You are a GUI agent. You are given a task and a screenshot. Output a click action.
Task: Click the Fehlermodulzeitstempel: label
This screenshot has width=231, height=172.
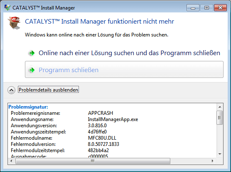[x=38, y=150]
